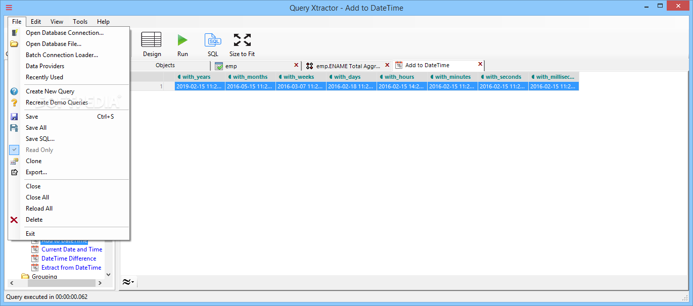693x306 pixels.
Task: Click the Export menu icon
Action: point(15,172)
